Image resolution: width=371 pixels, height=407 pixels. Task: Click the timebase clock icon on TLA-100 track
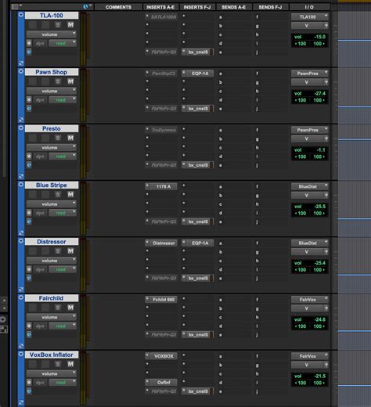pos(29,52)
